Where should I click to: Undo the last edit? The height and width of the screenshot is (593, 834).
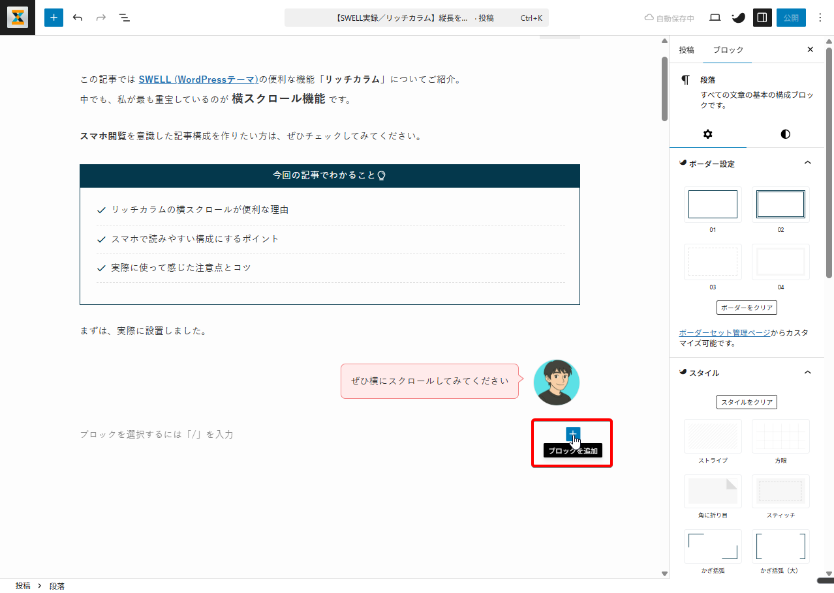pyautogui.click(x=78, y=18)
